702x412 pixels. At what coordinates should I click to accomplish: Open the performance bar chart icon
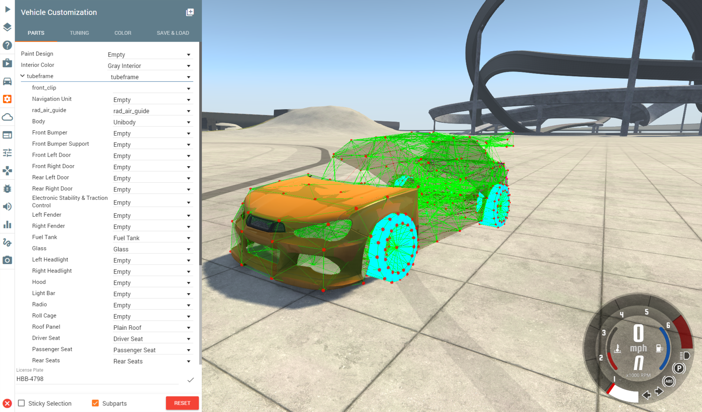coord(7,224)
